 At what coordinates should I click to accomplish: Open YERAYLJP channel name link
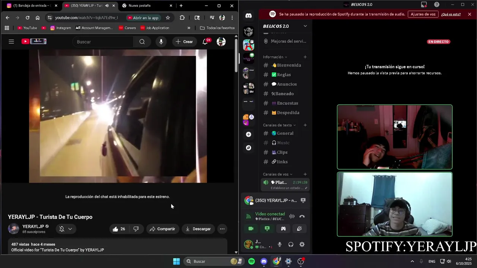click(33, 226)
